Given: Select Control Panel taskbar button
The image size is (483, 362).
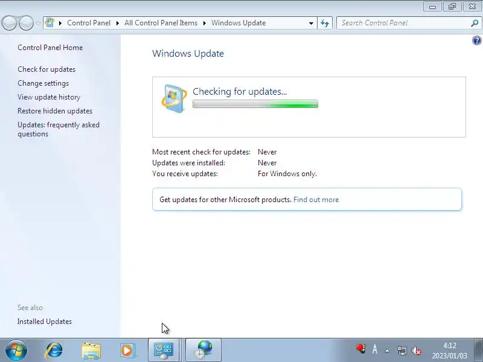Looking at the screenshot, I should click(164, 351).
